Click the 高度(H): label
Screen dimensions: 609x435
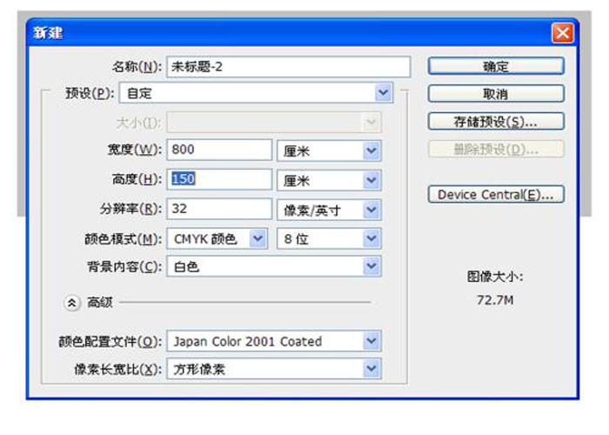(x=137, y=179)
